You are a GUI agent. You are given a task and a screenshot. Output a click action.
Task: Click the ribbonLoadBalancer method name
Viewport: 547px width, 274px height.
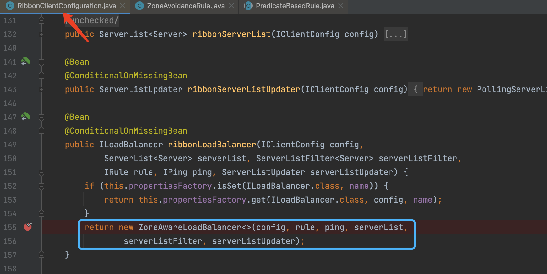pos(212,145)
